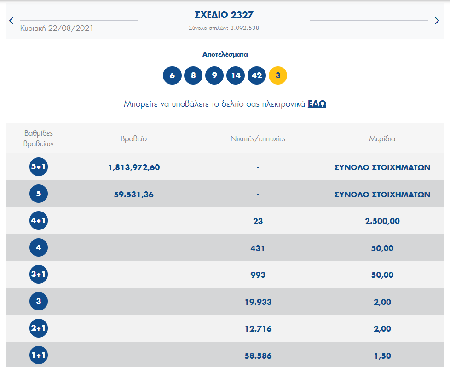This screenshot has height=367, width=450.
Task: Click share 50,00 in the 4 row
Action: pyautogui.click(x=382, y=248)
